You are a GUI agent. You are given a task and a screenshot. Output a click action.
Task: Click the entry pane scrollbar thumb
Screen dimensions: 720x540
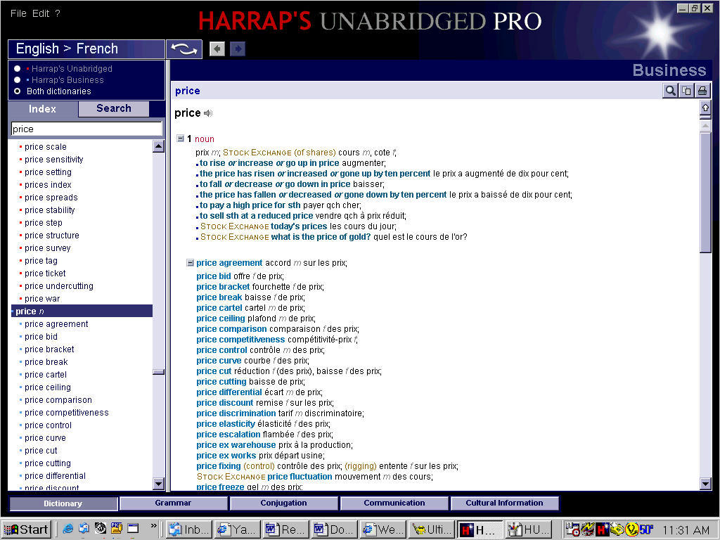[x=705, y=191]
